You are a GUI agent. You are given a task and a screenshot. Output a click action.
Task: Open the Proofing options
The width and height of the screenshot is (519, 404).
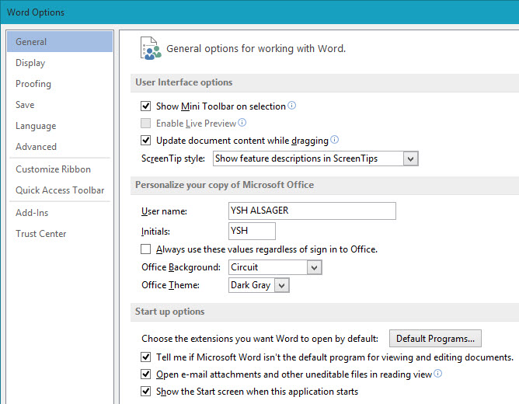60,84
